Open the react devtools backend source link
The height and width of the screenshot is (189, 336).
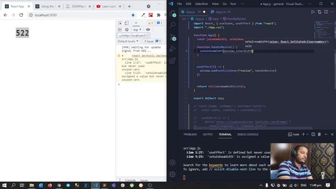point(149,56)
